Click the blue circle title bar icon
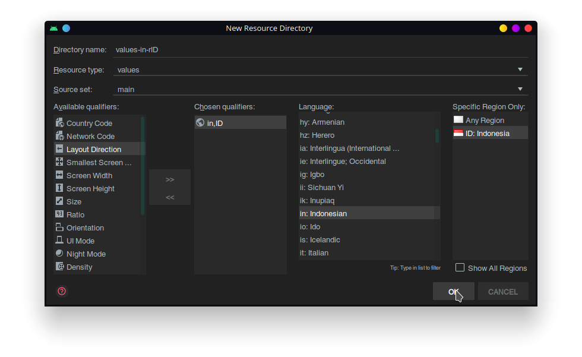This screenshot has height=357, width=582. coord(66,28)
